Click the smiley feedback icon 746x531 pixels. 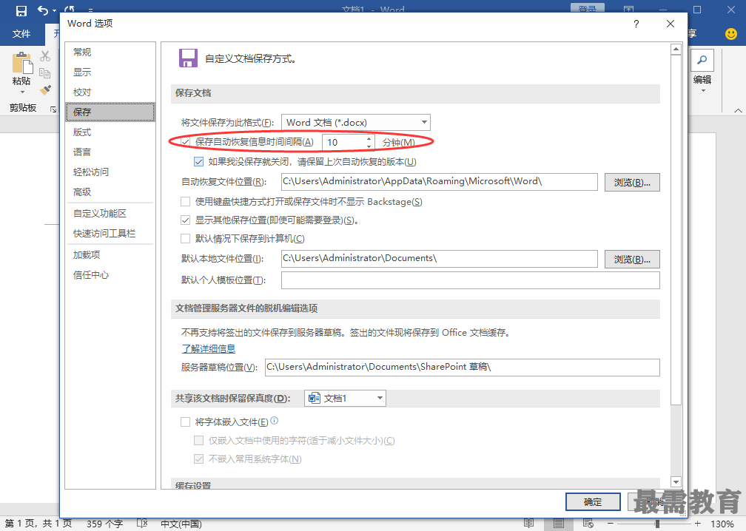pos(730,34)
